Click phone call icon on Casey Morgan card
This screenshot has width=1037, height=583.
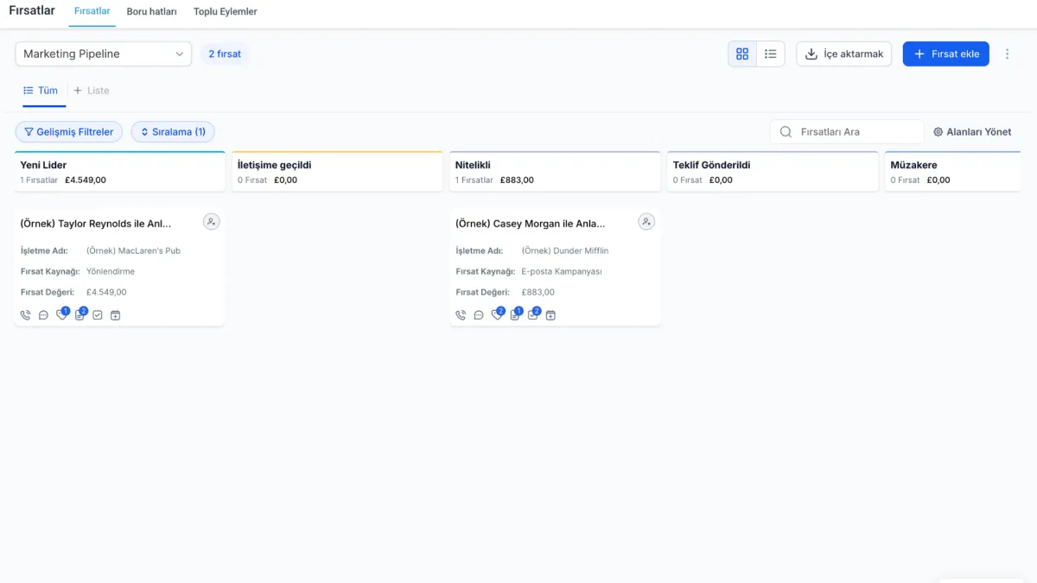tap(461, 315)
